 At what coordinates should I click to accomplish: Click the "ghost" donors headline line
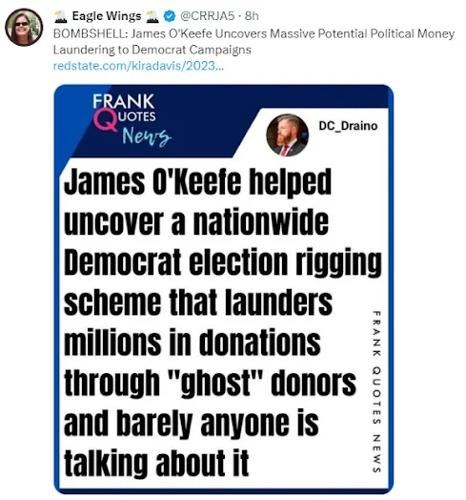point(210,383)
